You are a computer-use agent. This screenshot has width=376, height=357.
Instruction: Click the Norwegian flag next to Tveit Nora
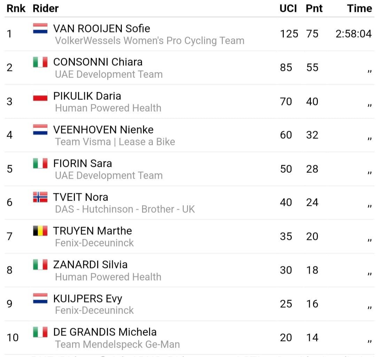(40, 197)
